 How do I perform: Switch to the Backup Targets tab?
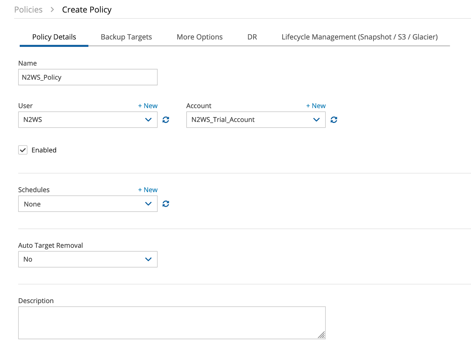[x=126, y=37]
